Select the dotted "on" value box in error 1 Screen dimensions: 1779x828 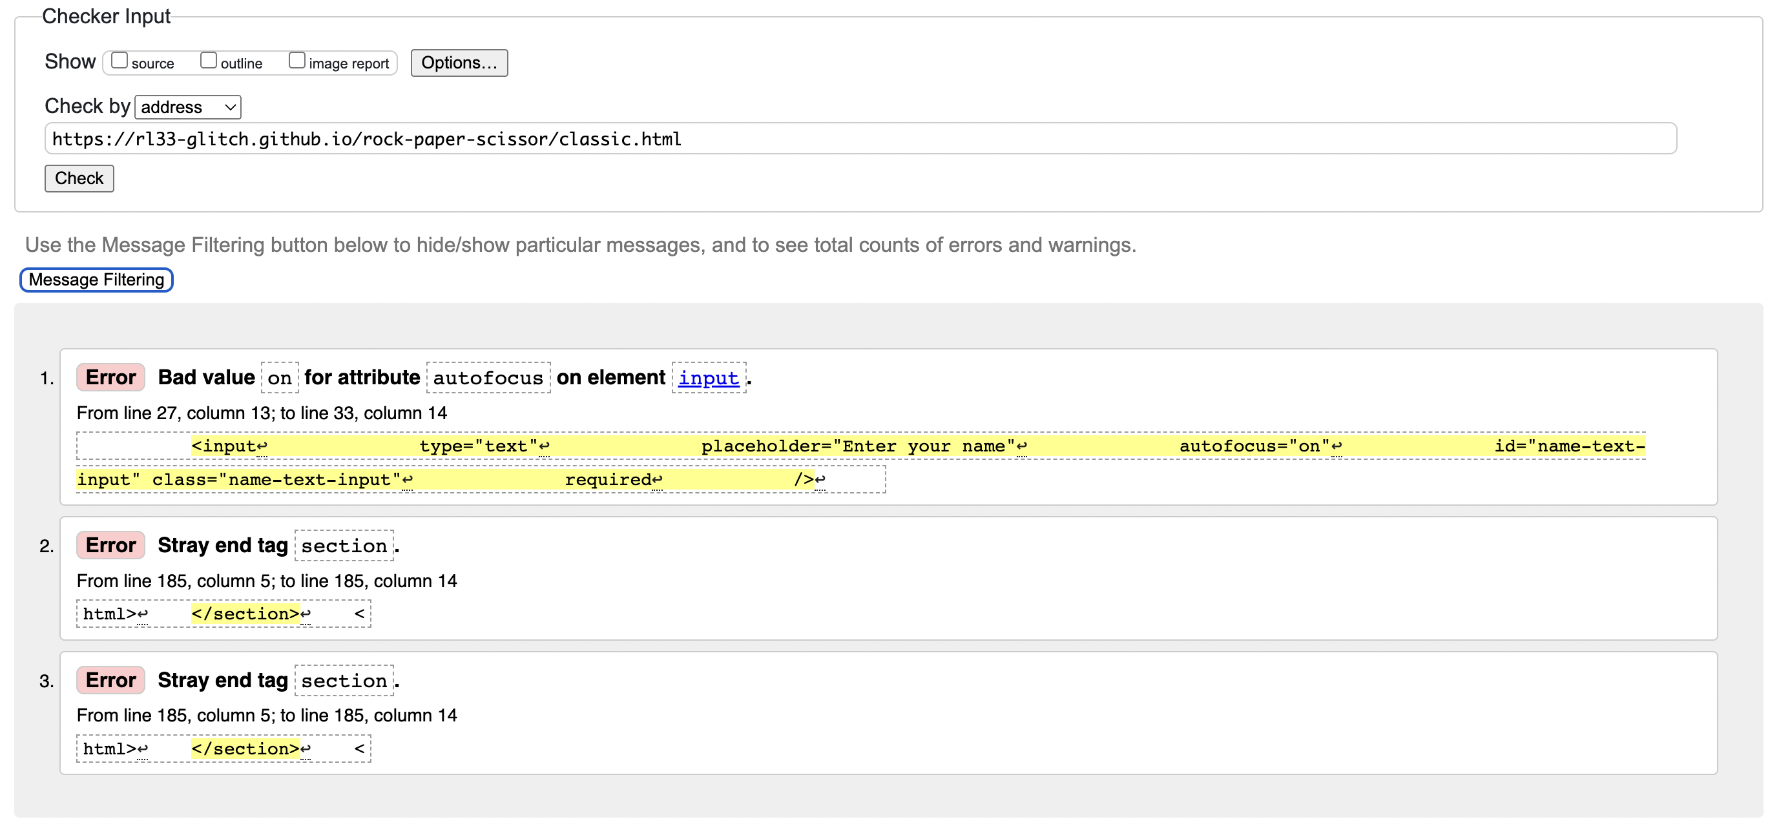pyautogui.click(x=280, y=378)
